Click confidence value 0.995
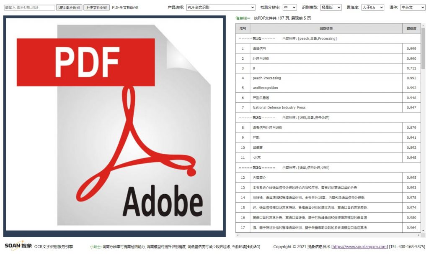 pos(411,177)
